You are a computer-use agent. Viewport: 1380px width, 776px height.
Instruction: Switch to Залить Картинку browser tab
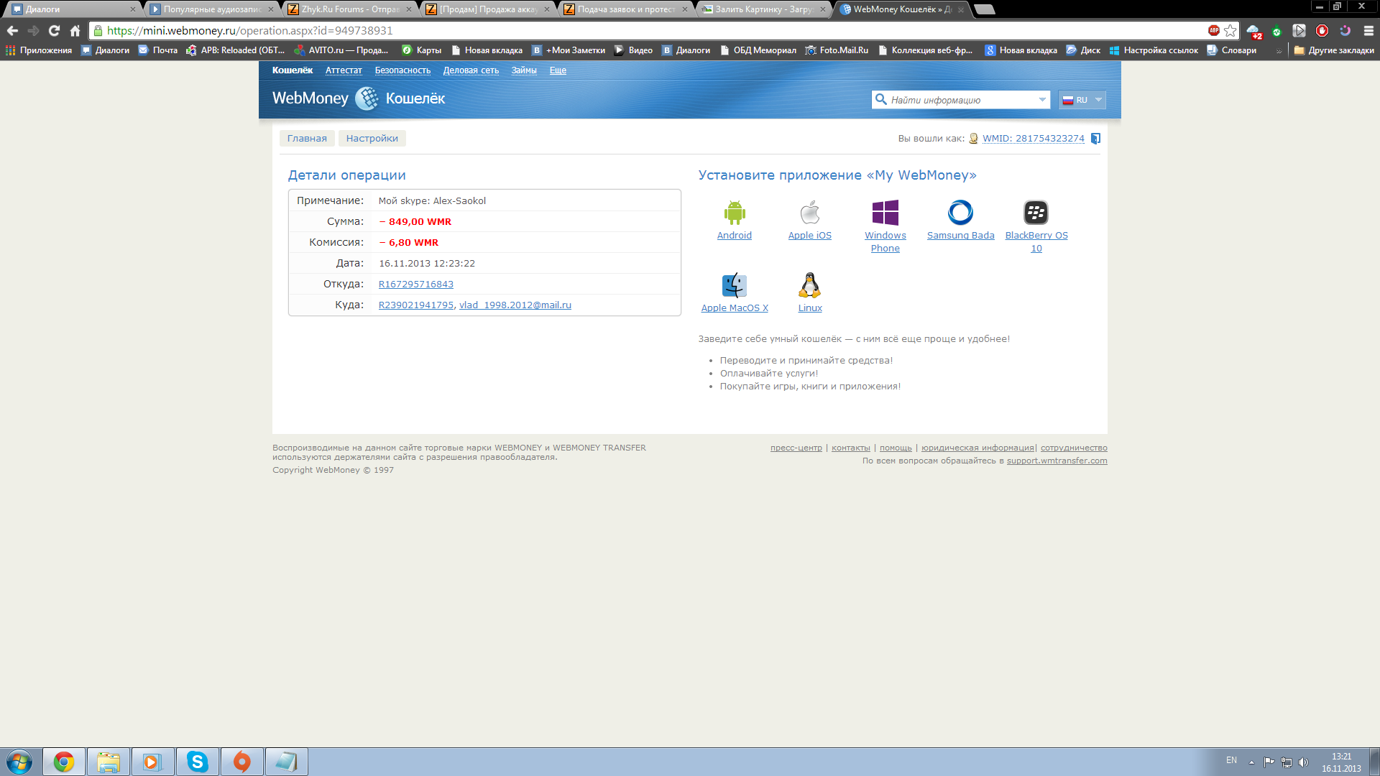(763, 9)
